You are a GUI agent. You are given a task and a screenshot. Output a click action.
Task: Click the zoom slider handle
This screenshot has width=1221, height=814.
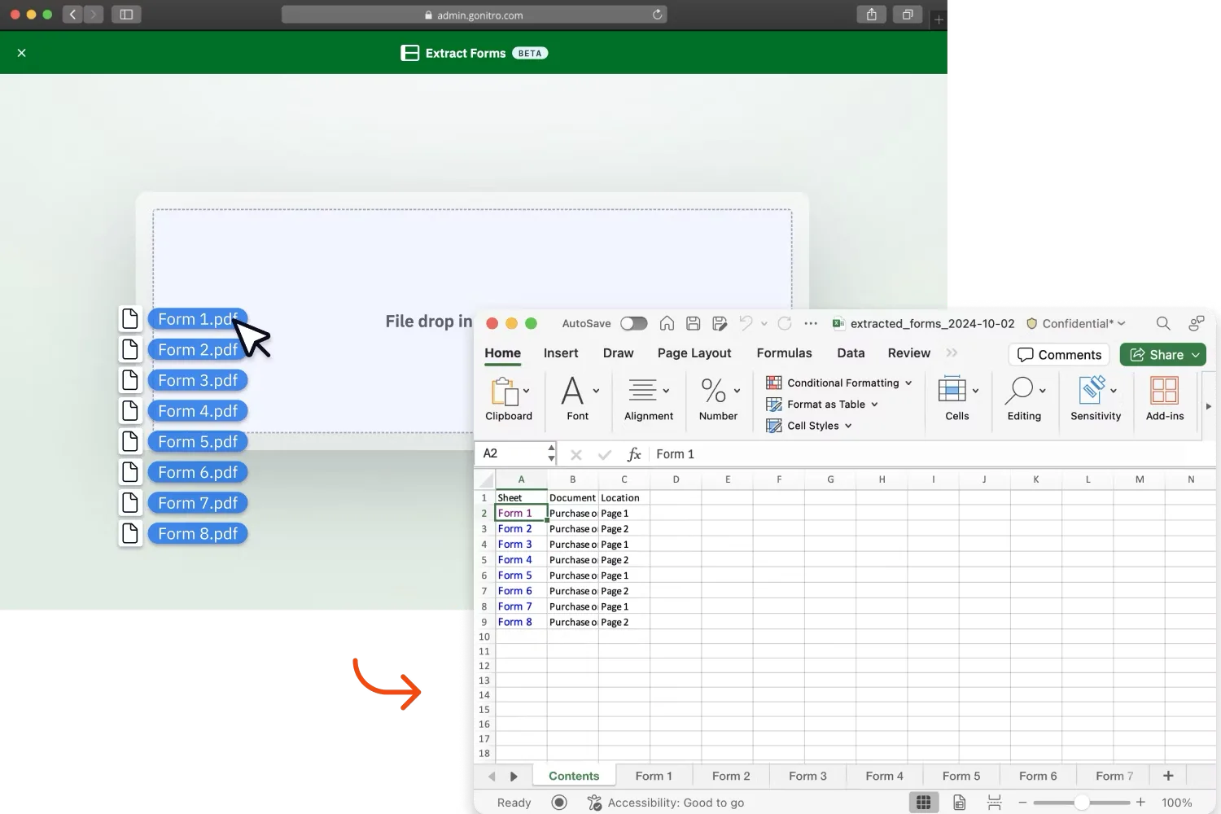pyautogui.click(x=1081, y=803)
